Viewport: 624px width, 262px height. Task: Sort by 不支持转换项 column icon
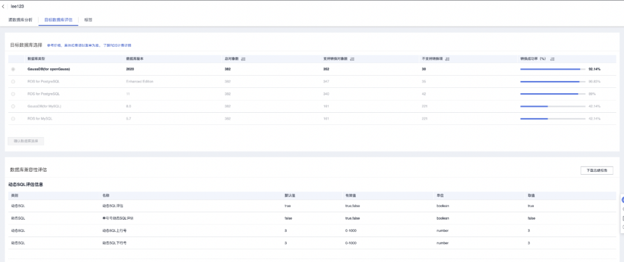(447, 59)
